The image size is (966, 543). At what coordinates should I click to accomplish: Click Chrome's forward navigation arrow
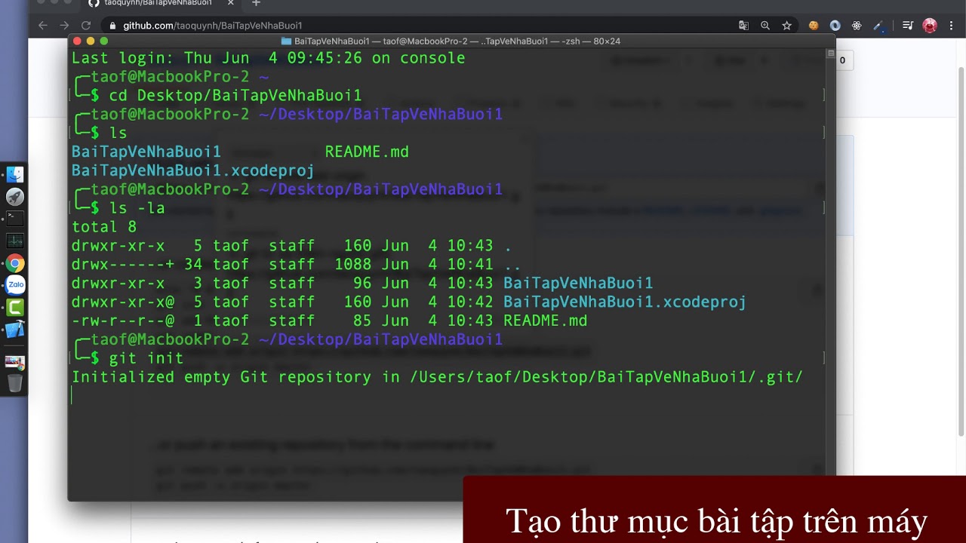pyautogui.click(x=65, y=26)
